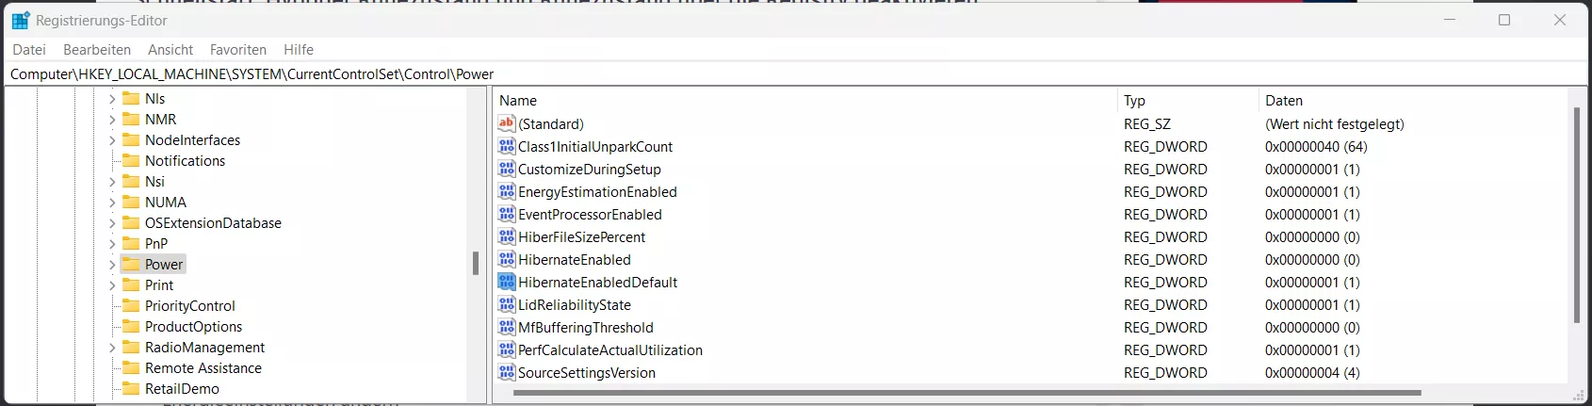Click the NodeInterfaces folder icon
The width and height of the screenshot is (1592, 406).
pyautogui.click(x=131, y=139)
